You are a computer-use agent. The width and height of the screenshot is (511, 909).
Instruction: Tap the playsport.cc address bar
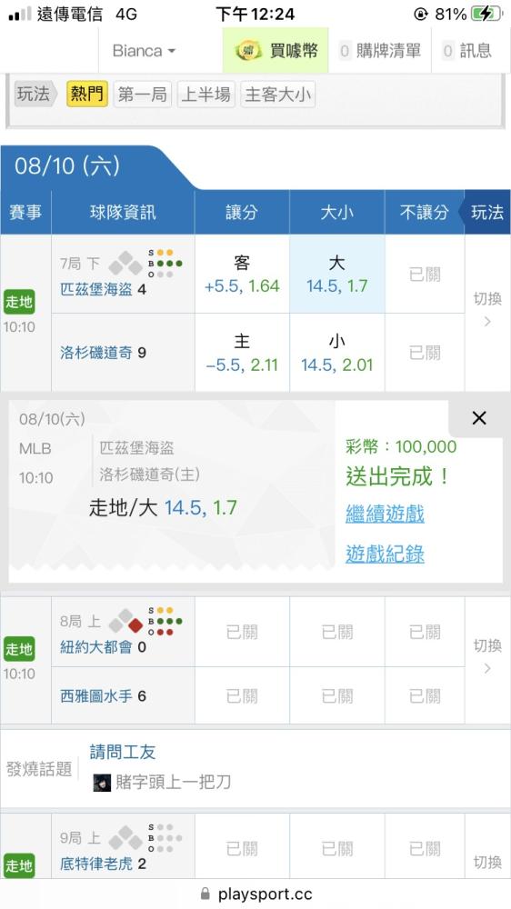[255, 894]
